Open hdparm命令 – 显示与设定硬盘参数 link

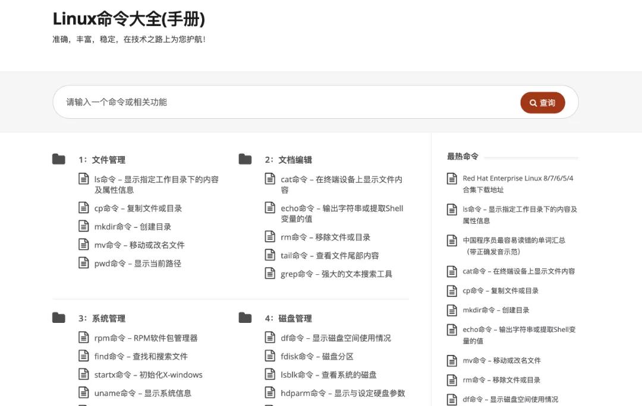[343, 394]
